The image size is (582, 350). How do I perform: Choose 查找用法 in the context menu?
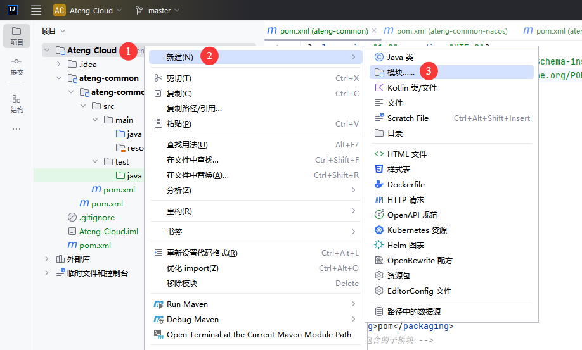tap(187, 145)
